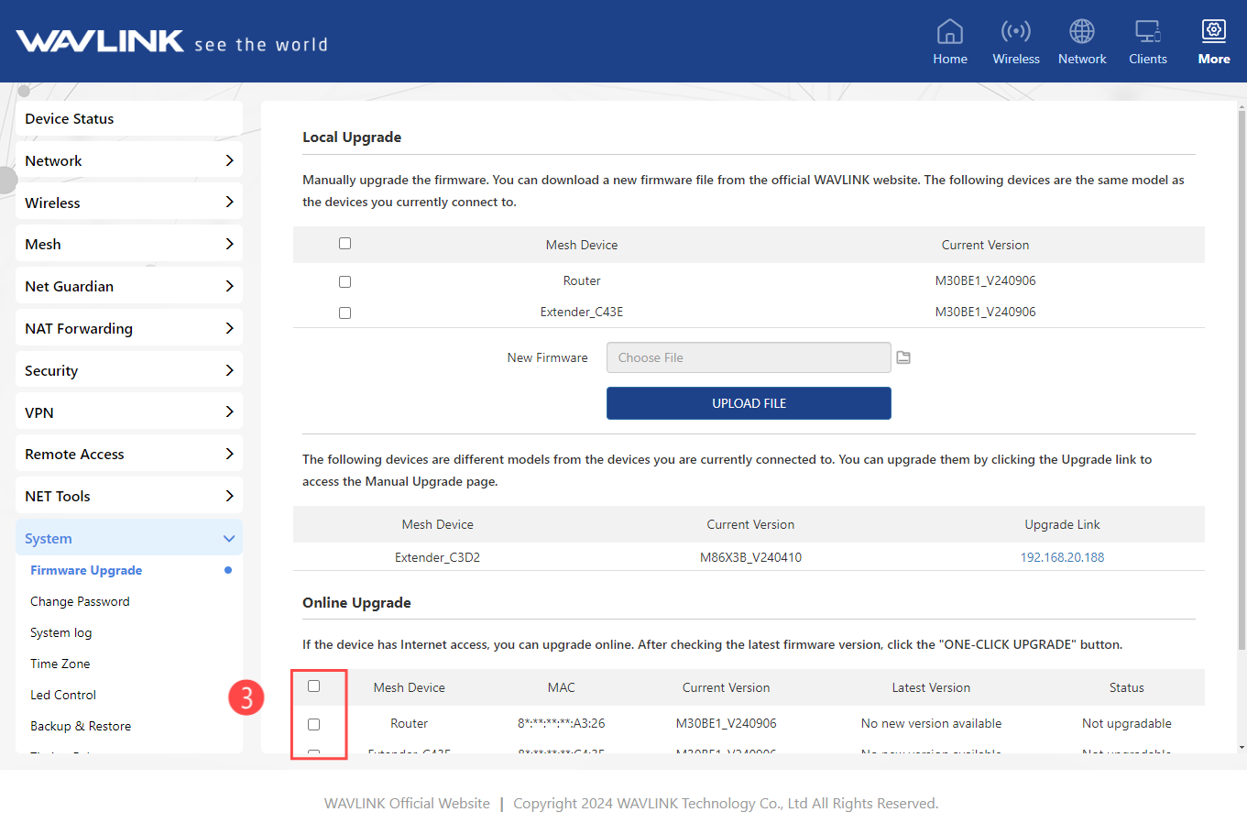Expand the Mesh sidebar section
The image size is (1247, 834).
[128, 244]
